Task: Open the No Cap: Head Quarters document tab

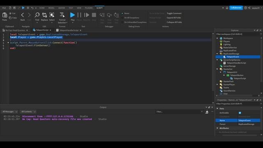Action: click(x=15, y=30)
